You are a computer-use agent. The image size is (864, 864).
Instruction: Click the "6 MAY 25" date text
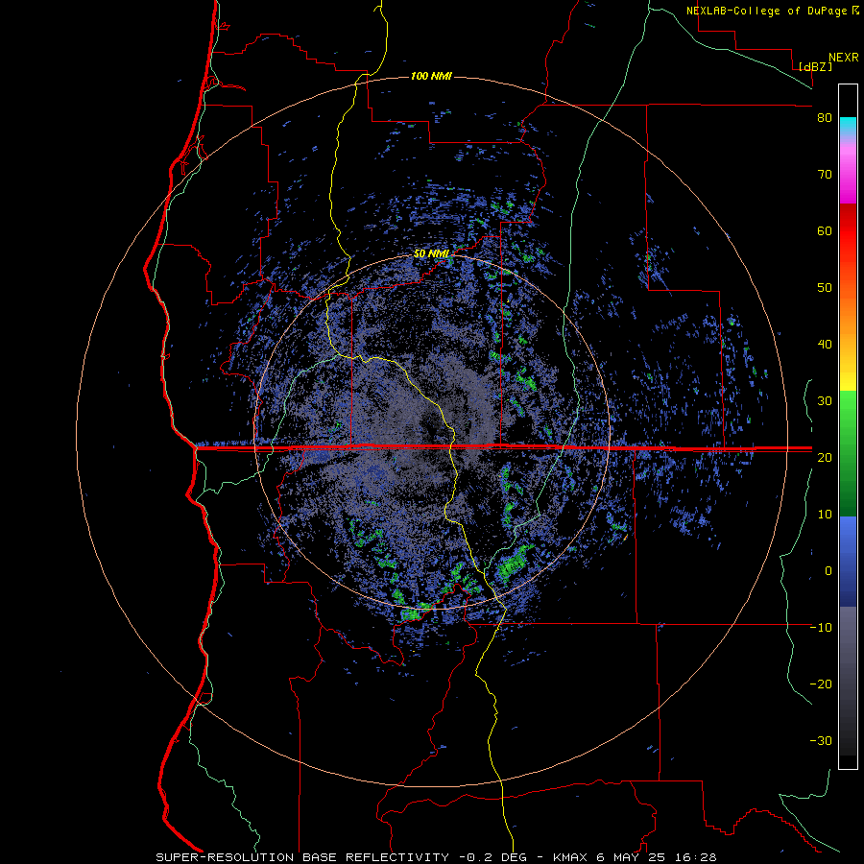point(632,857)
